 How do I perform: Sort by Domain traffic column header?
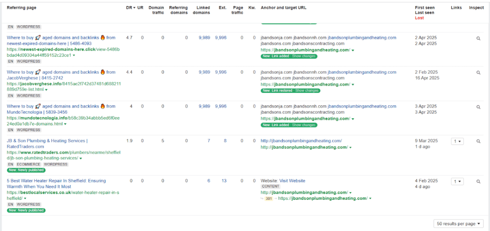click(x=156, y=10)
